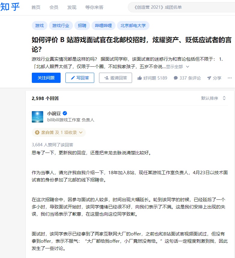
Task: Expand the 亲自答 及 1 项收录 badge
Action: pos(59,132)
